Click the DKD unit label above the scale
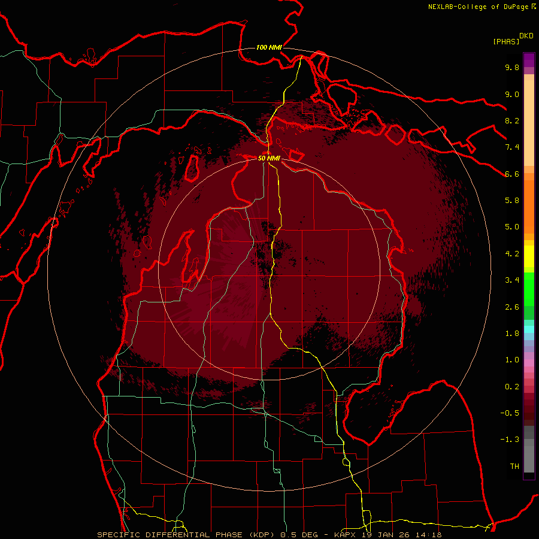539x539 pixels. point(526,36)
